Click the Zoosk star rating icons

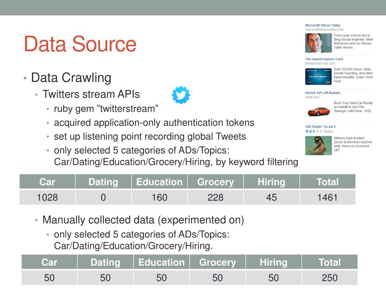tap(314, 131)
